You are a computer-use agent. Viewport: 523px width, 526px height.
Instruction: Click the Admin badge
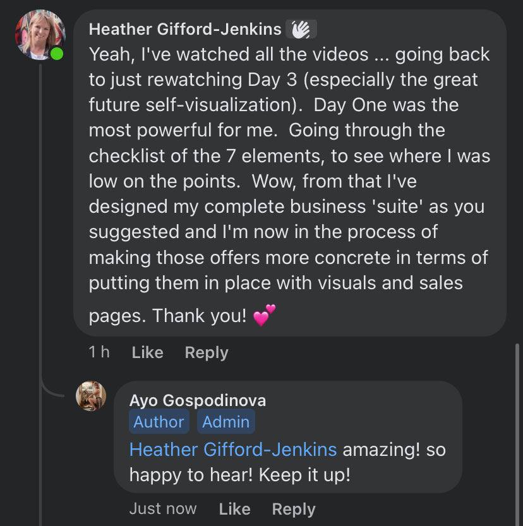pos(225,422)
